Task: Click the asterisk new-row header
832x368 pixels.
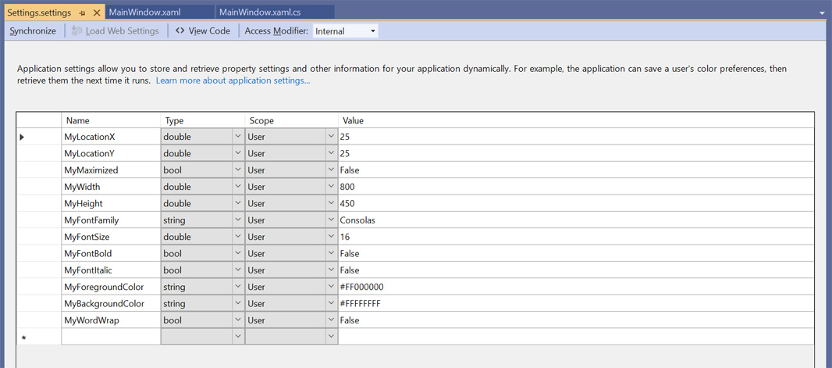Action: coord(23,338)
